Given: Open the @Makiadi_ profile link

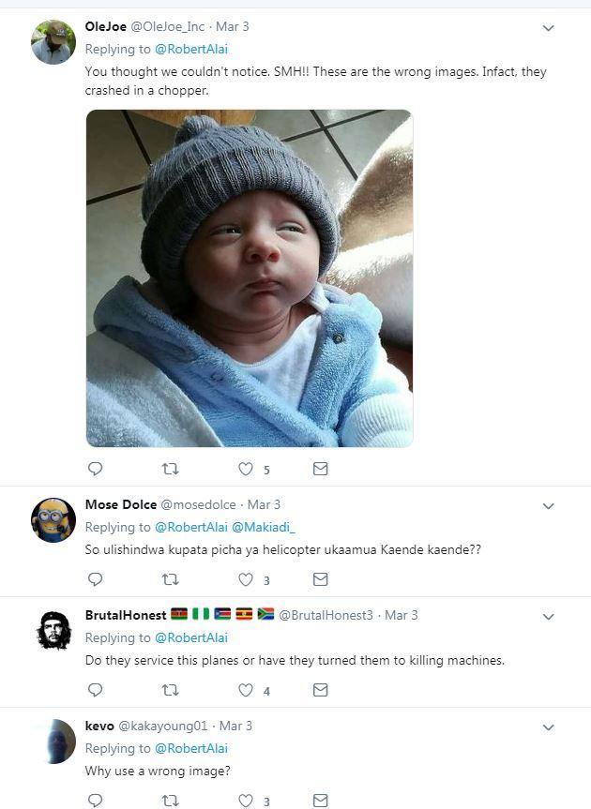Looking at the screenshot, I should tap(264, 527).
